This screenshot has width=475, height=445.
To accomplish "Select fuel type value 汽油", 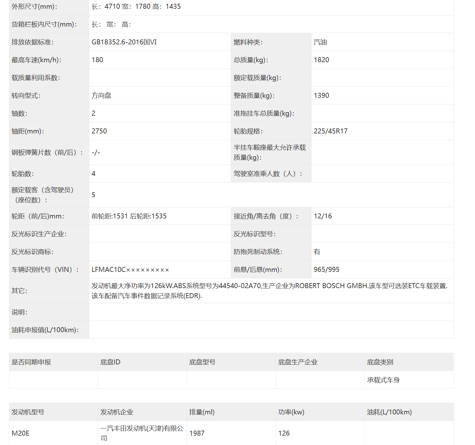I will click(x=320, y=42).
